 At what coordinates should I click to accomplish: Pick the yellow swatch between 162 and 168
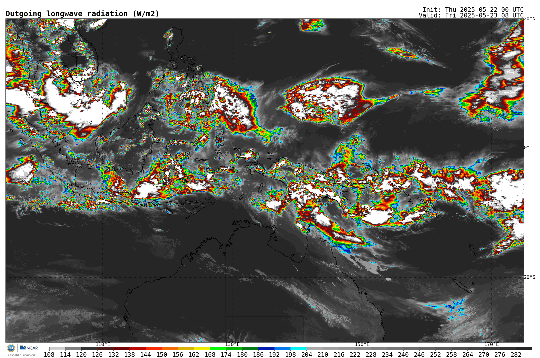pyautogui.click(x=202, y=349)
